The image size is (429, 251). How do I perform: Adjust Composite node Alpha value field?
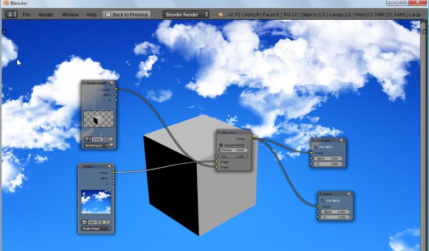pos(328,158)
